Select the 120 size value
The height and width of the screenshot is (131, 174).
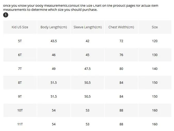(x=155, y=41)
